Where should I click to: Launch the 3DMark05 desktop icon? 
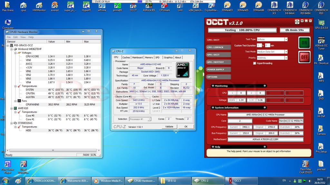(243, 6)
